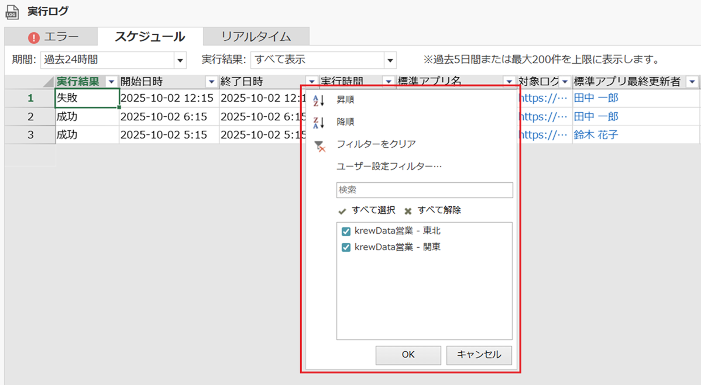Viewport: 701px width, 385px height.
Task: Click the descending sort Z-A icon
Action: click(318, 123)
